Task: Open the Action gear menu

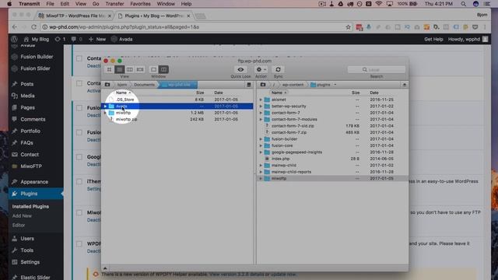Action: coord(261,69)
